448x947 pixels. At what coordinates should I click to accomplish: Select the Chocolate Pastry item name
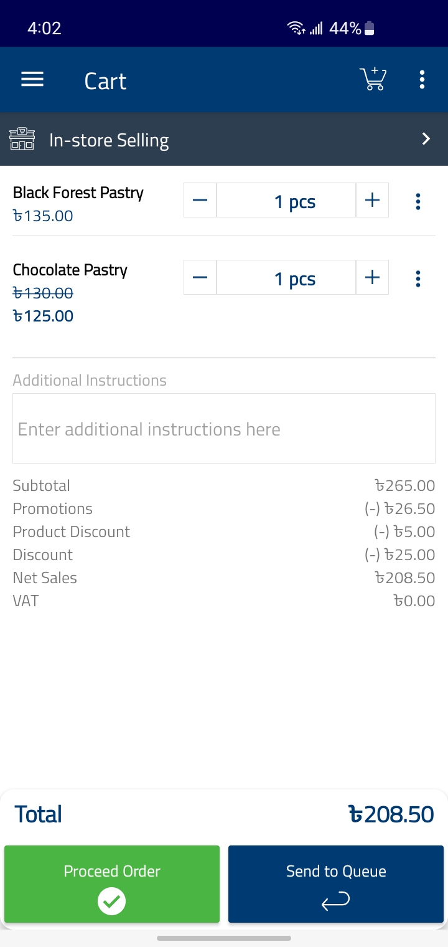tap(70, 270)
